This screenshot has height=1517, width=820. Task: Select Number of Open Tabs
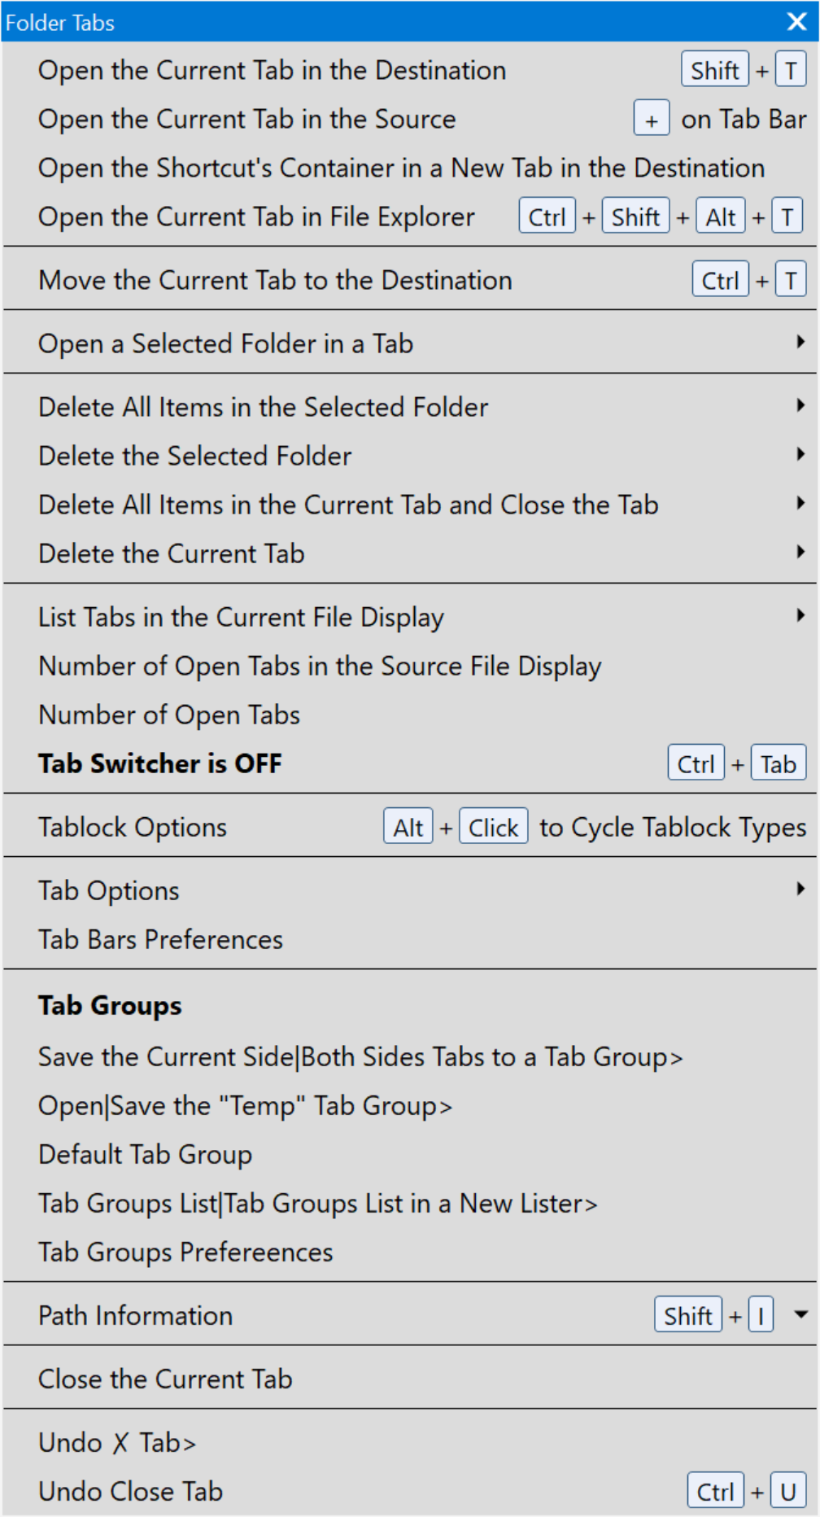pyautogui.click(x=410, y=715)
